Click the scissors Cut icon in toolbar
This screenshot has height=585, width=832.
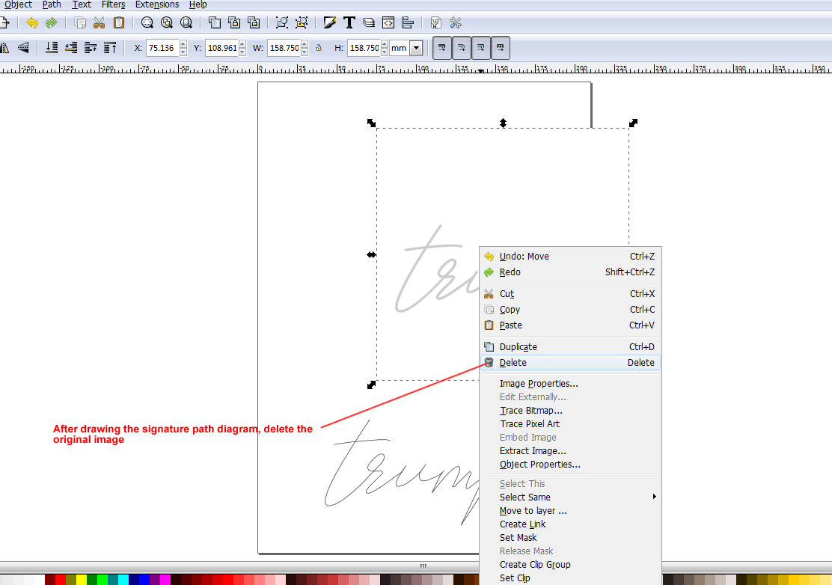pos(99,23)
